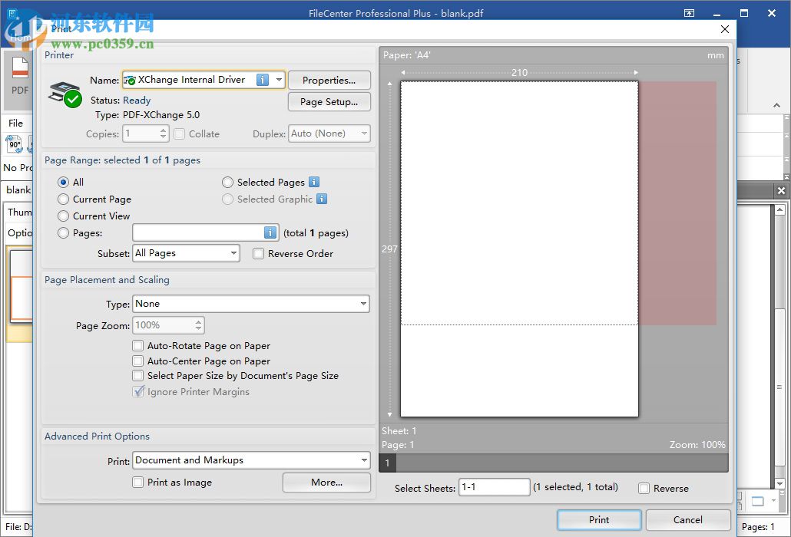Click the Ignore Printer Margins checkbox
Screen dimensions: 791x537
(x=138, y=391)
